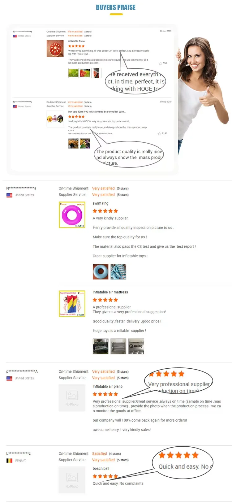Click the thumbs-up like icon showing 1196
Viewport: 232px width, 503px height.
tap(159, 134)
